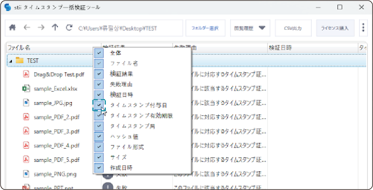This screenshot has width=373, height=190.
Task: Click the sample_Excel.xlsx file icon
Action: tap(26, 88)
